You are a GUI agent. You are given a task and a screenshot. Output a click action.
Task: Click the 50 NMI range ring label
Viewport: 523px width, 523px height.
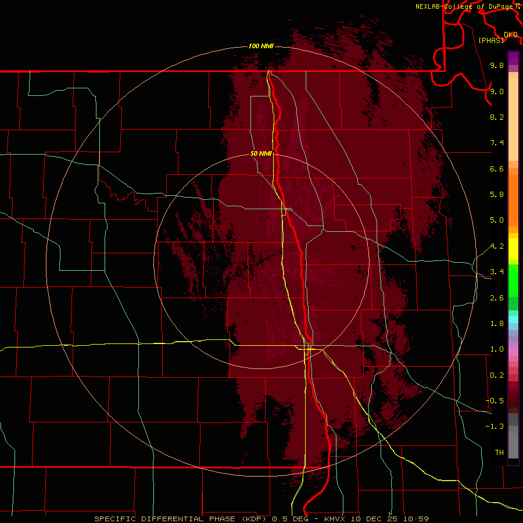(261, 153)
